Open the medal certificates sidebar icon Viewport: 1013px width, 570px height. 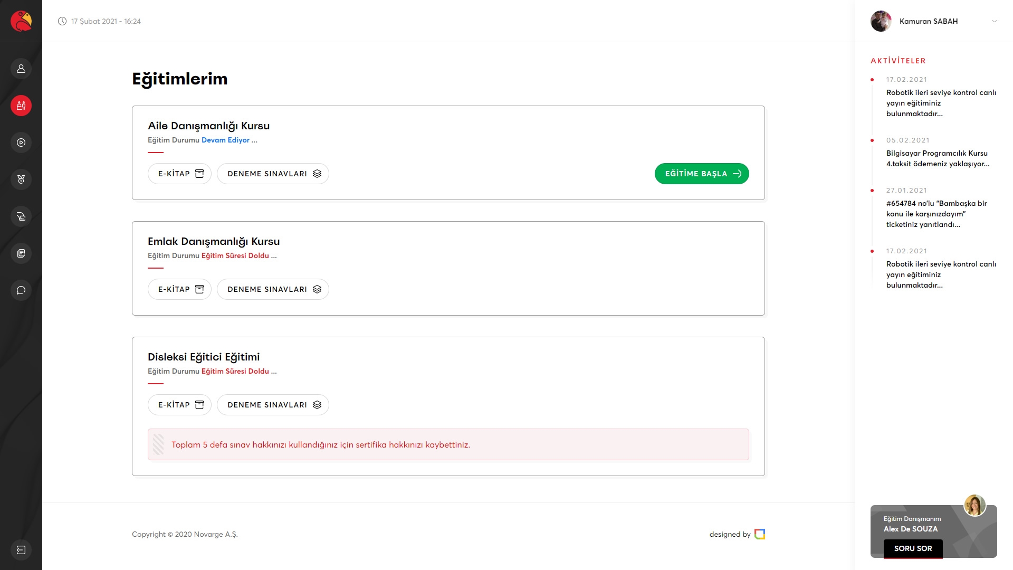pos(21,179)
